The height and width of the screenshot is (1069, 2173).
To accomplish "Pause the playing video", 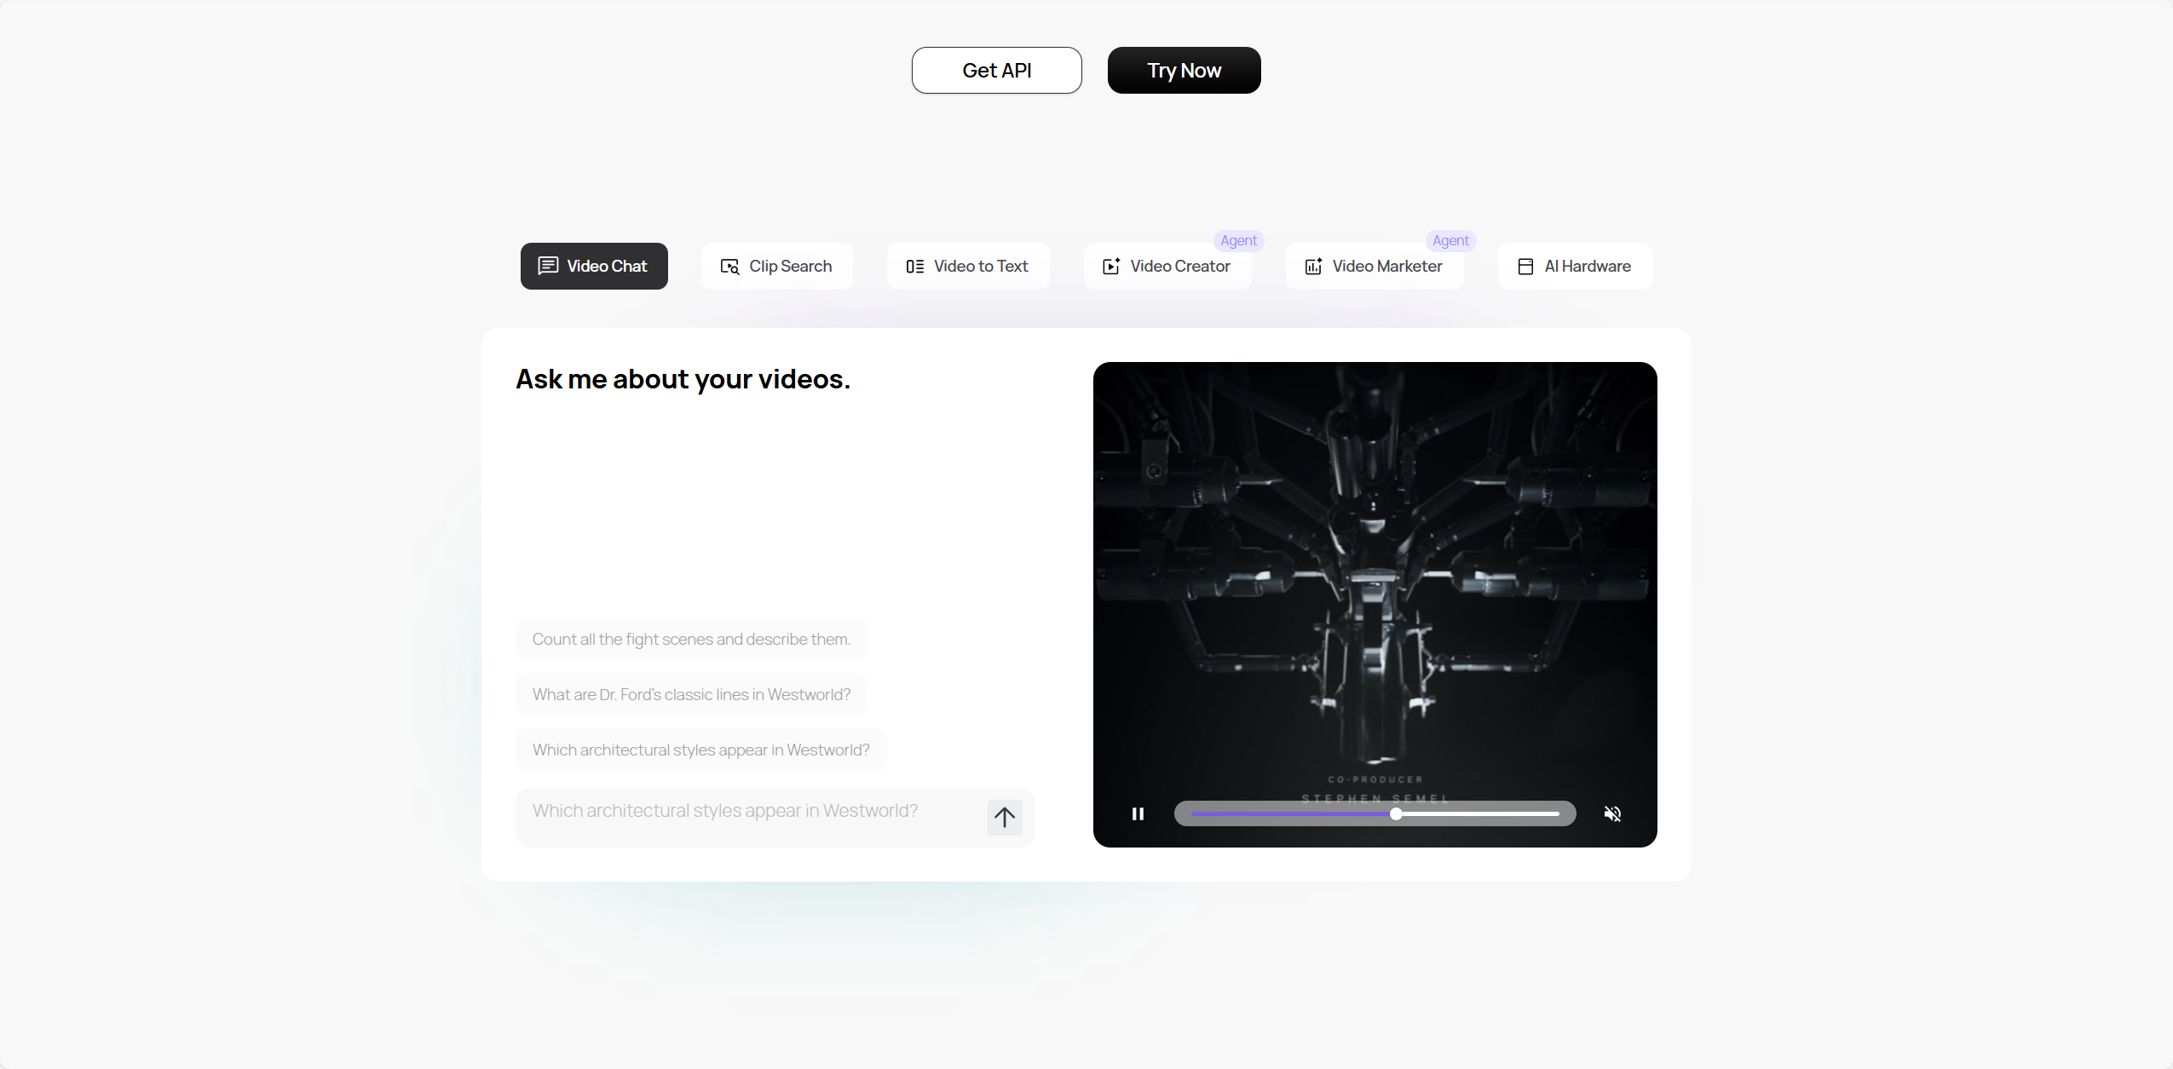I will click(x=1138, y=813).
